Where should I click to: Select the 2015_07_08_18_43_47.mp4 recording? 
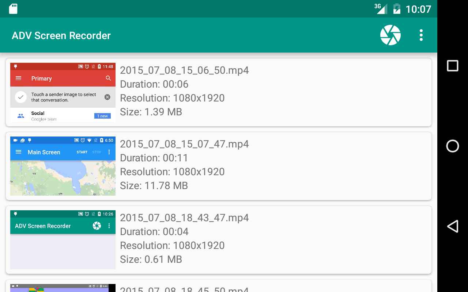click(219, 239)
